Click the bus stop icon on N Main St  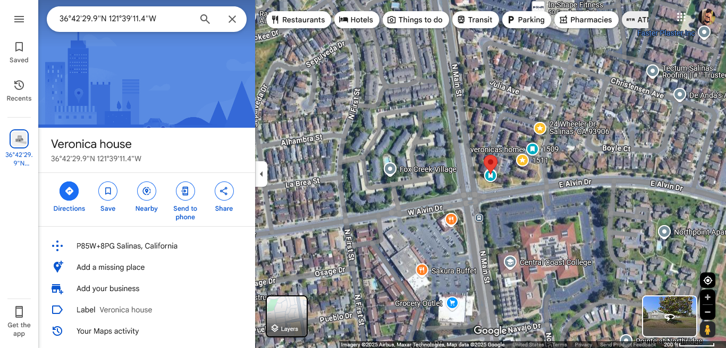pyautogui.click(x=479, y=218)
